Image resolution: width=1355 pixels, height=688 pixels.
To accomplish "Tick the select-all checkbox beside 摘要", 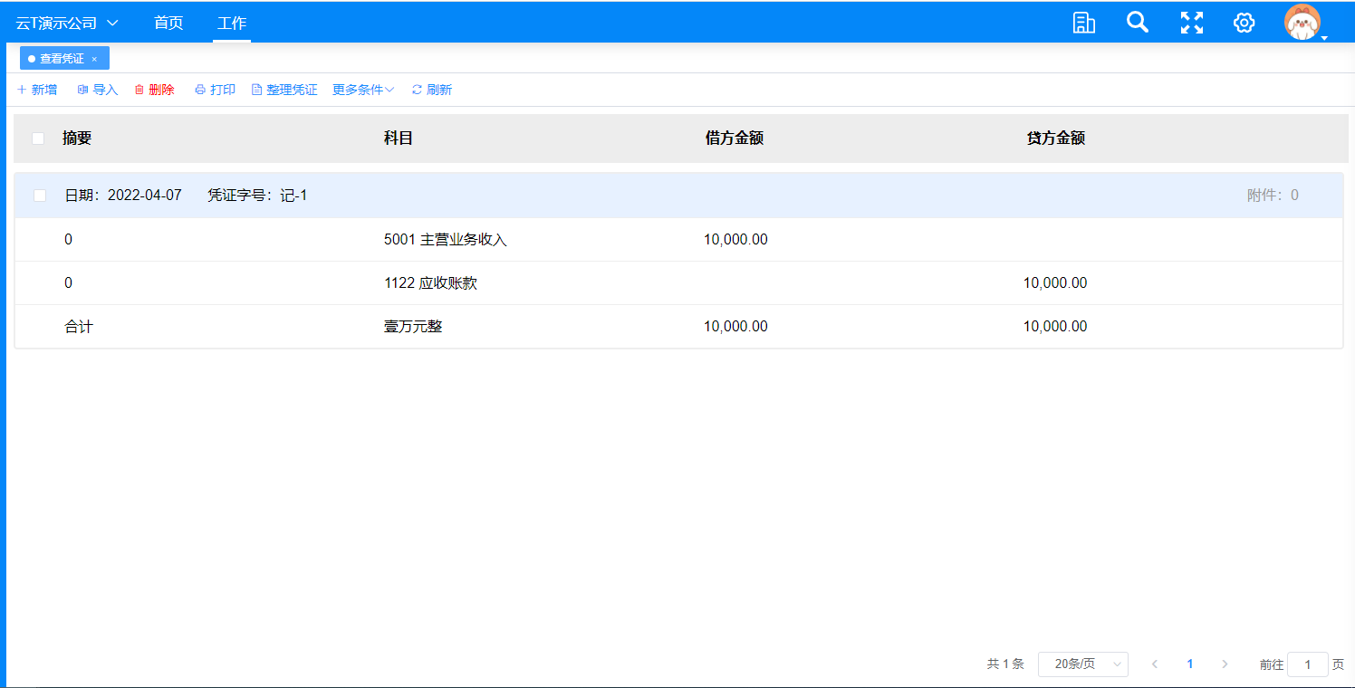I will tap(38, 139).
